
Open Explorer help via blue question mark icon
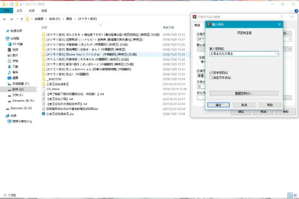click(x=296, y=11)
